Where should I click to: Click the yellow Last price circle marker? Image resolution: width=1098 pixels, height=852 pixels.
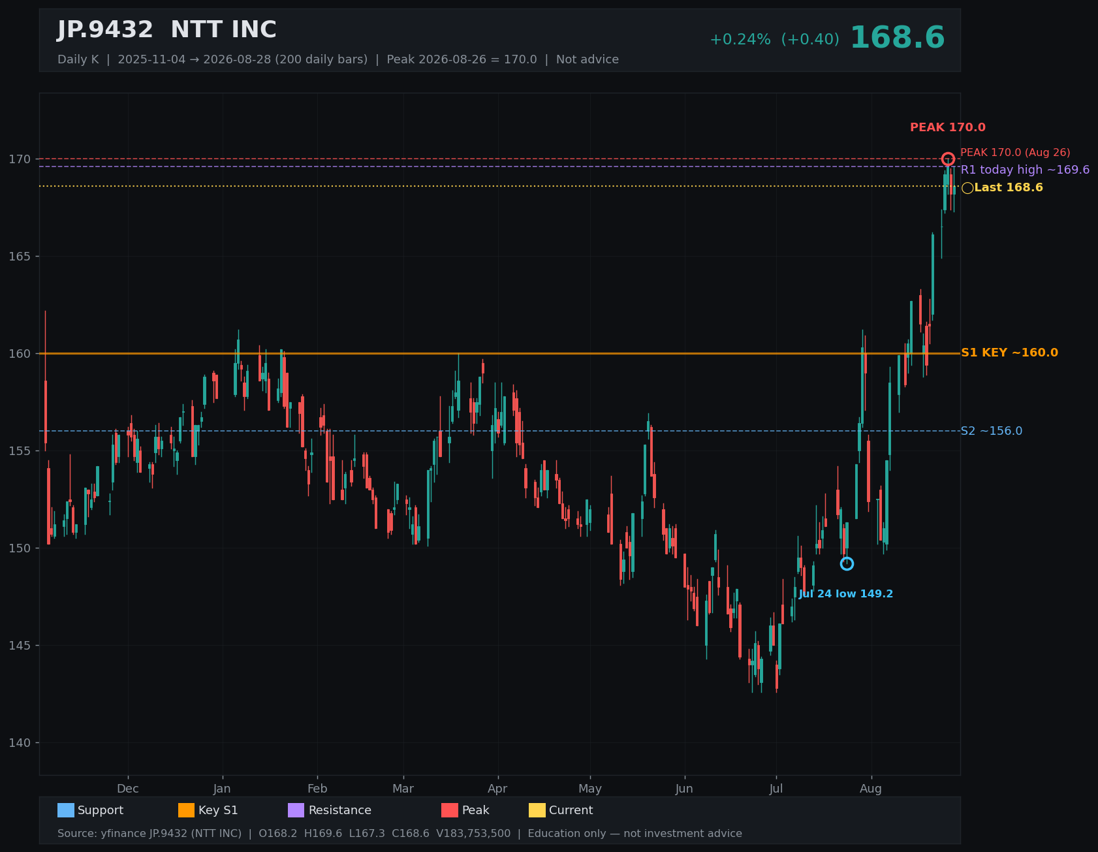967,188
